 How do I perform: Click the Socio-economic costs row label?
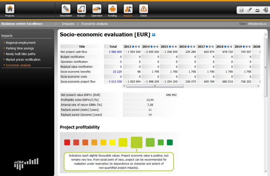pyautogui.click(x=74, y=77)
